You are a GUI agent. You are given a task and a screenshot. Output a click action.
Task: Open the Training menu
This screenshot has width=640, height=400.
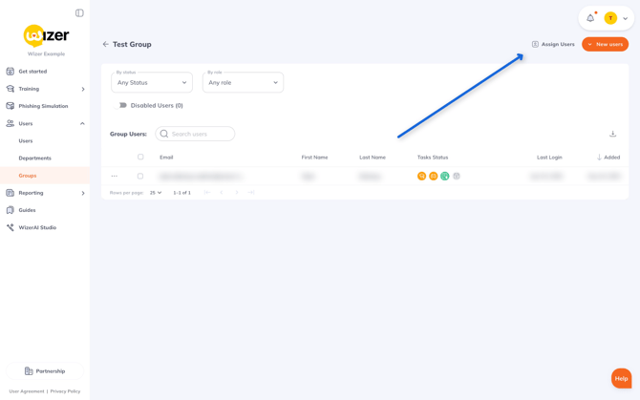coord(29,89)
